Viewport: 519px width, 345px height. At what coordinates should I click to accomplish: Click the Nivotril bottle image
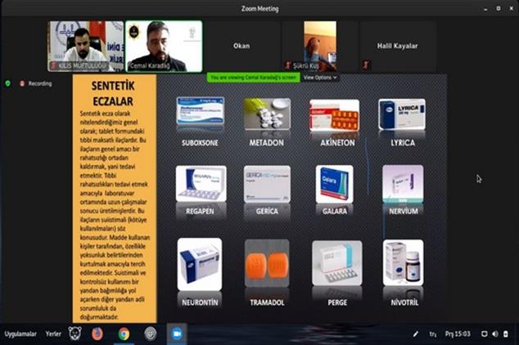pyautogui.click(x=403, y=262)
